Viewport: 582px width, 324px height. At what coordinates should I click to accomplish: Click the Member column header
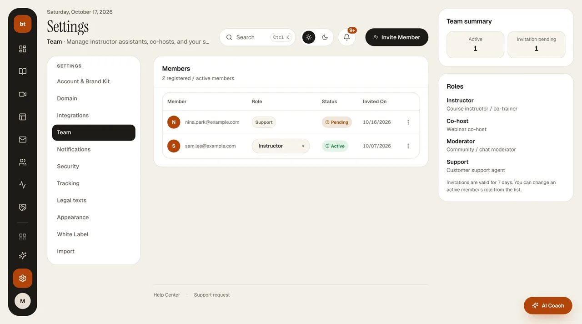[177, 101]
